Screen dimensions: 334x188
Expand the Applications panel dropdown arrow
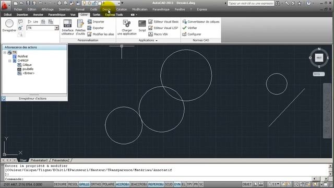(157, 41)
